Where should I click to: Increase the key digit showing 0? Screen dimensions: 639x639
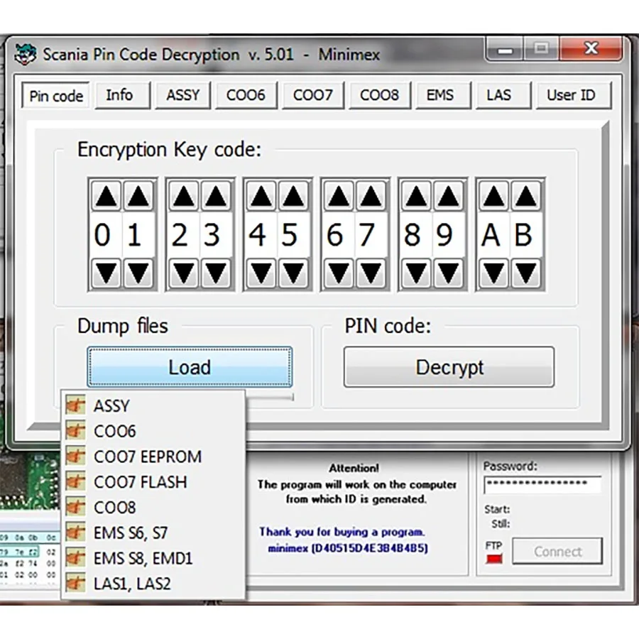106,196
